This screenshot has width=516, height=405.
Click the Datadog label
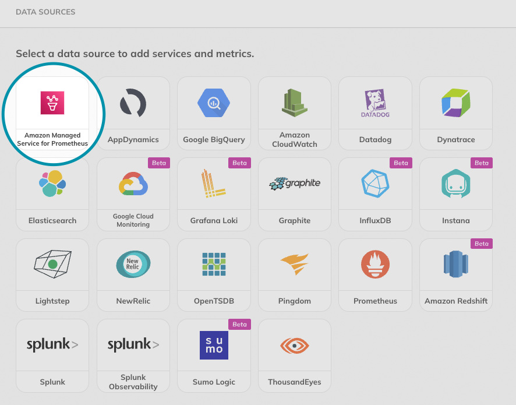tap(375, 140)
